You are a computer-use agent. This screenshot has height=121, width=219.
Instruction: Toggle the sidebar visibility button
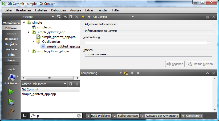coord(25,115)
